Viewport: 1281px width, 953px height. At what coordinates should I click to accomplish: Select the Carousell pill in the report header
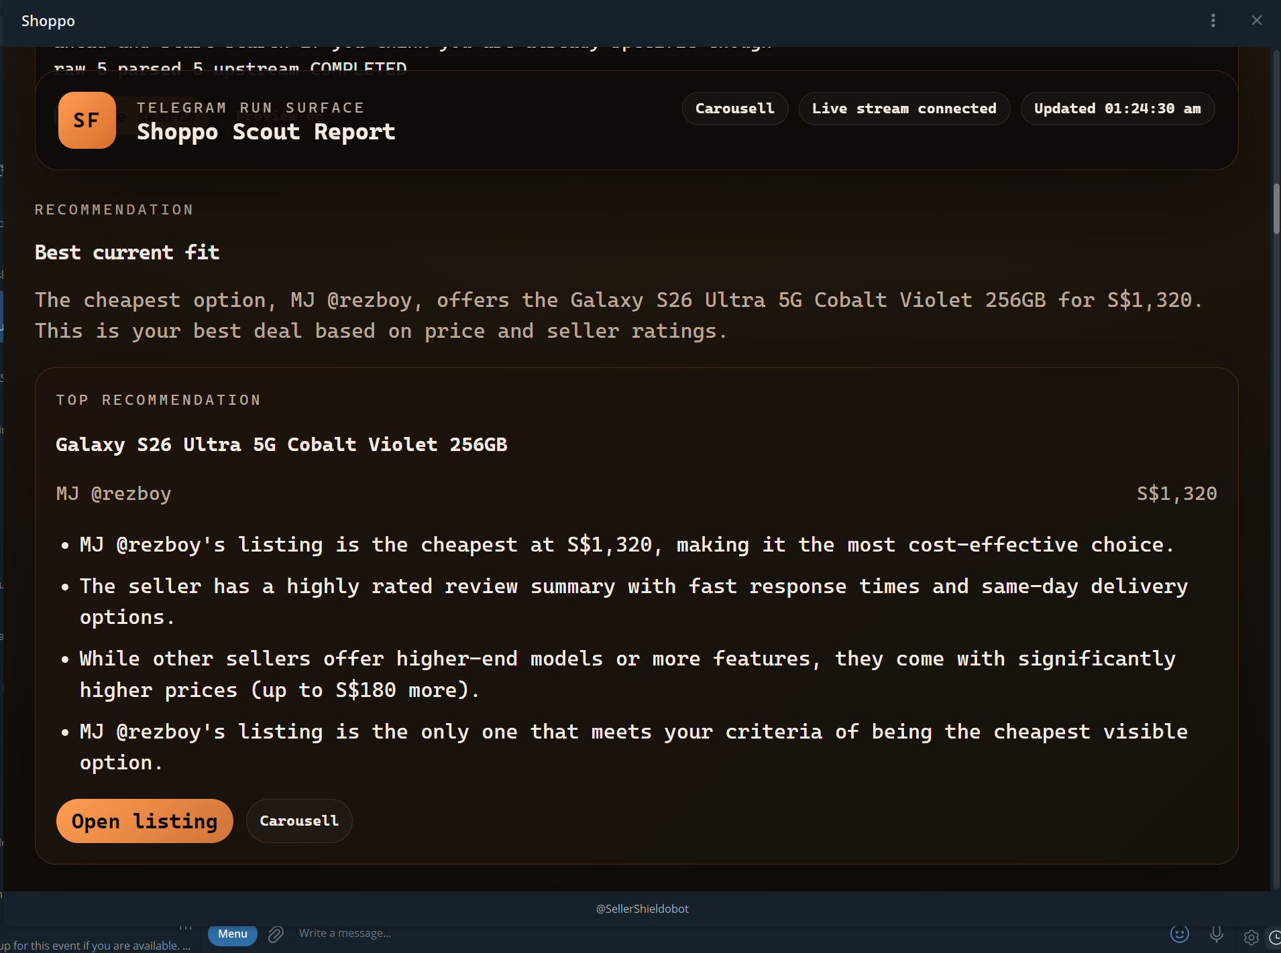point(734,109)
